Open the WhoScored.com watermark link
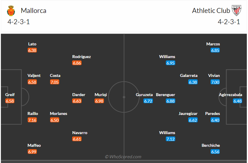 [123, 157]
